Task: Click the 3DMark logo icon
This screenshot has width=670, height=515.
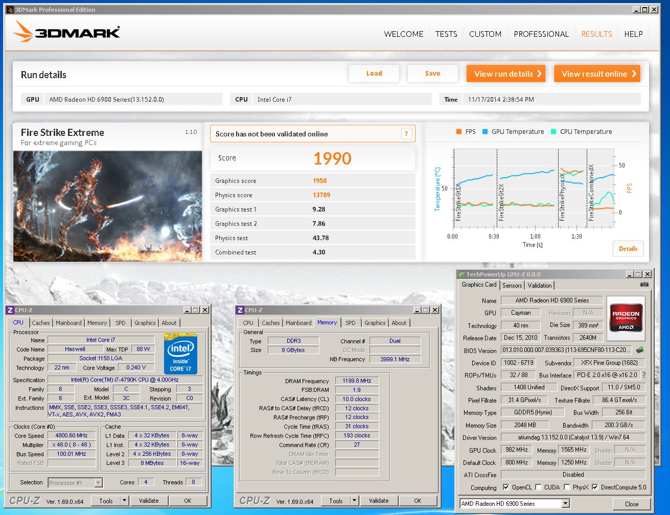Action: point(23,31)
